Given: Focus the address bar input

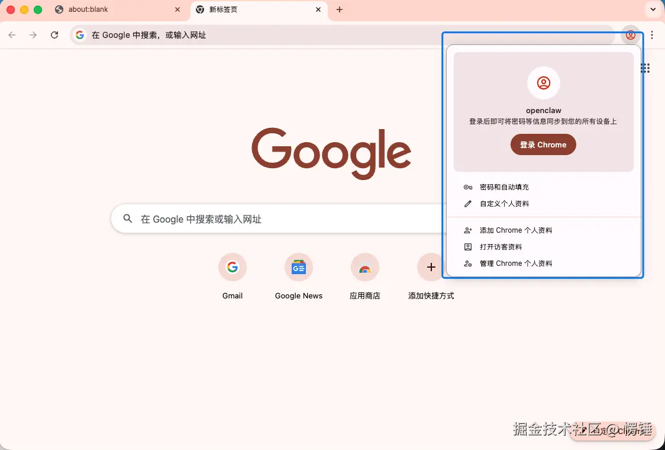Looking at the screenshot, I should point(342,35).
